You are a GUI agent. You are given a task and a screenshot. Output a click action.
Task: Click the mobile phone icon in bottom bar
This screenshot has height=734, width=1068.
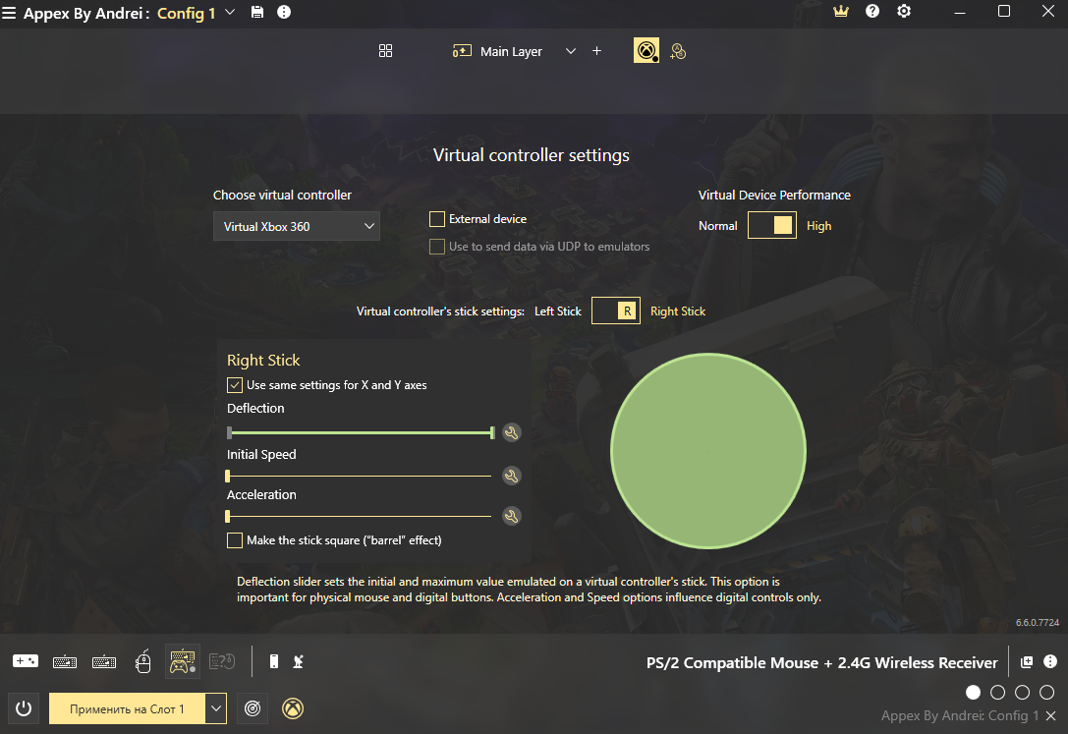tap(274, 662)
